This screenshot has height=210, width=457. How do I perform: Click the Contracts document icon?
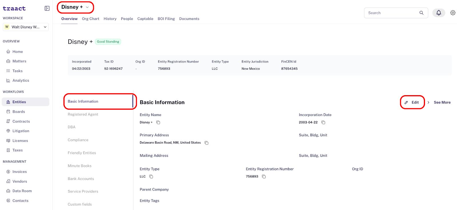tap(8, 121)
